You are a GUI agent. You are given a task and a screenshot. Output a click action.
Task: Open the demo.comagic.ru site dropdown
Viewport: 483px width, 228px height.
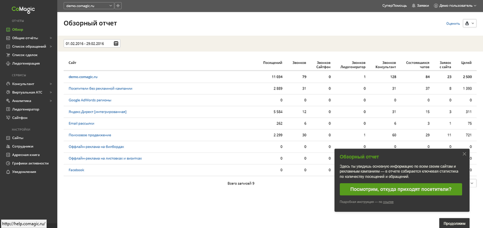(x=88, y=6)
